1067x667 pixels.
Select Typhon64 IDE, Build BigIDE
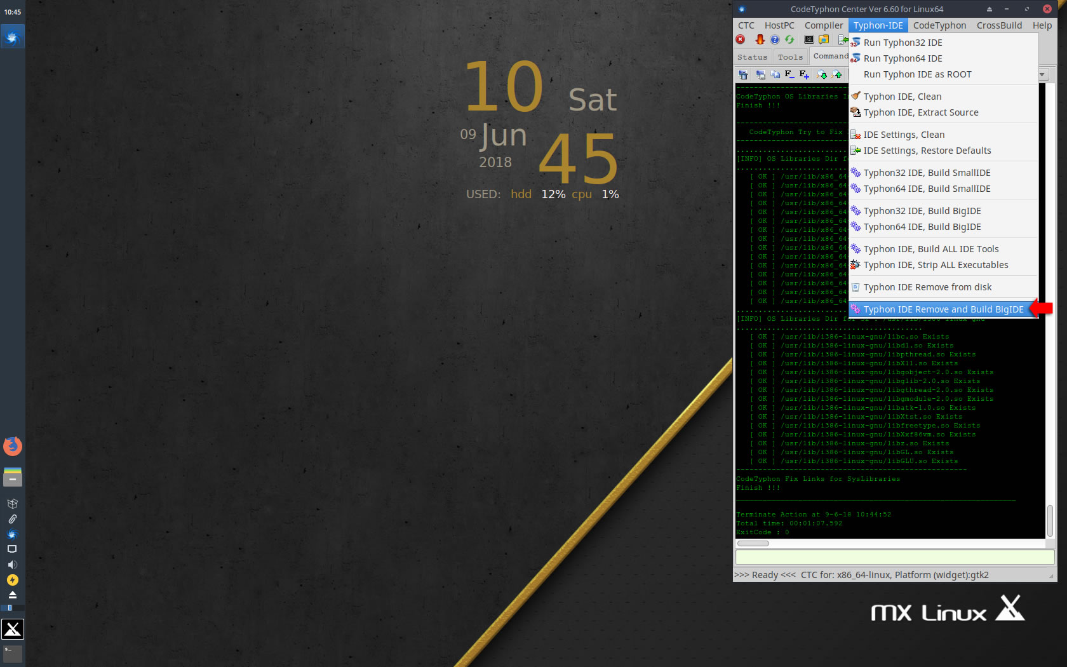pyautogui.click(x=943, y=227)
